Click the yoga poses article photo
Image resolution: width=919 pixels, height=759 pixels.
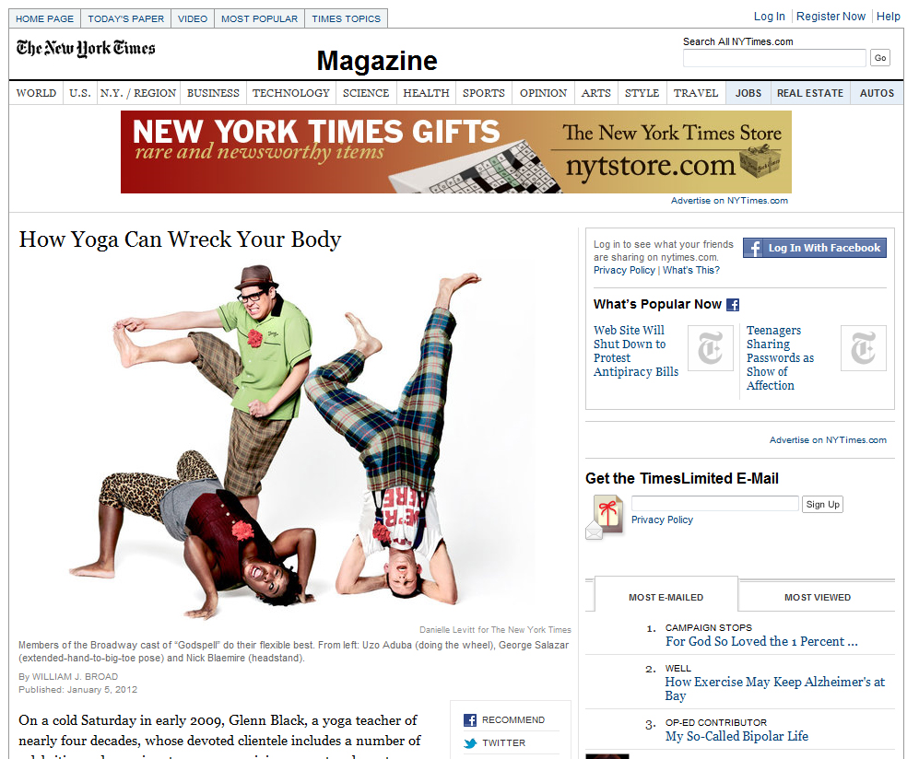295,441
